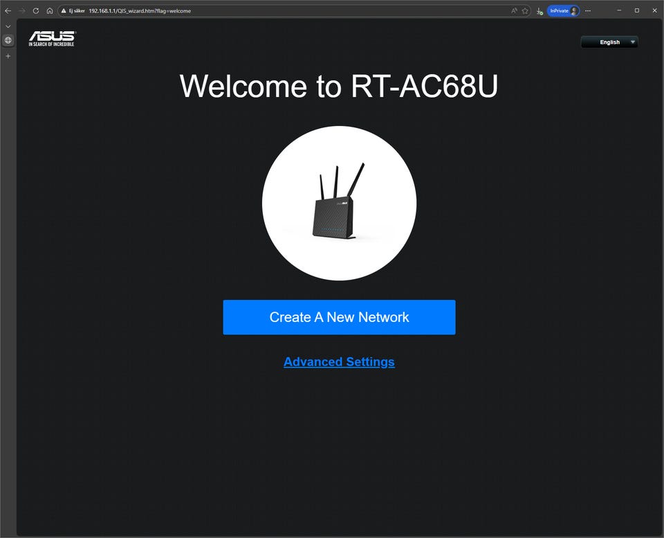This screenshot has width=664, height=538.
Task: Click the address bar URL field
Action: point(277,11)
